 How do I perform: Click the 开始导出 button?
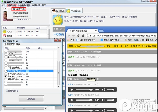coord(31,99)
